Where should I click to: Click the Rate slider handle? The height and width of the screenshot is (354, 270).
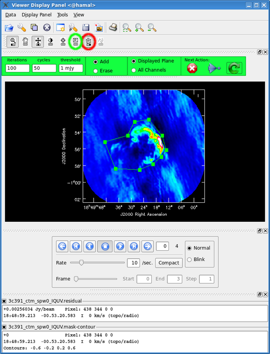(81, 263)
